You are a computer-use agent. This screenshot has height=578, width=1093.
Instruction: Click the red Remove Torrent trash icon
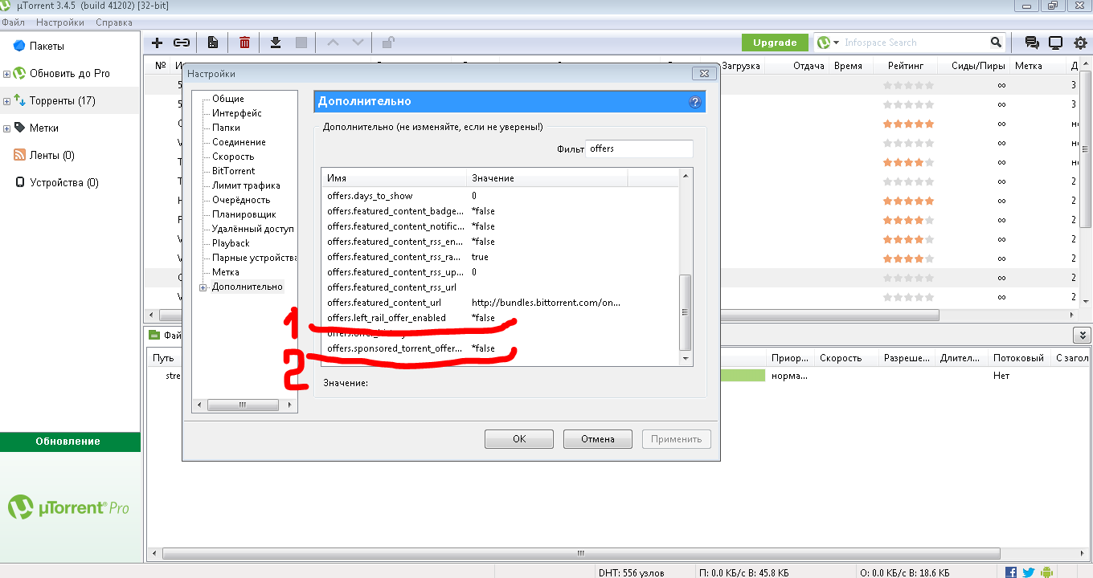point(245,43)
